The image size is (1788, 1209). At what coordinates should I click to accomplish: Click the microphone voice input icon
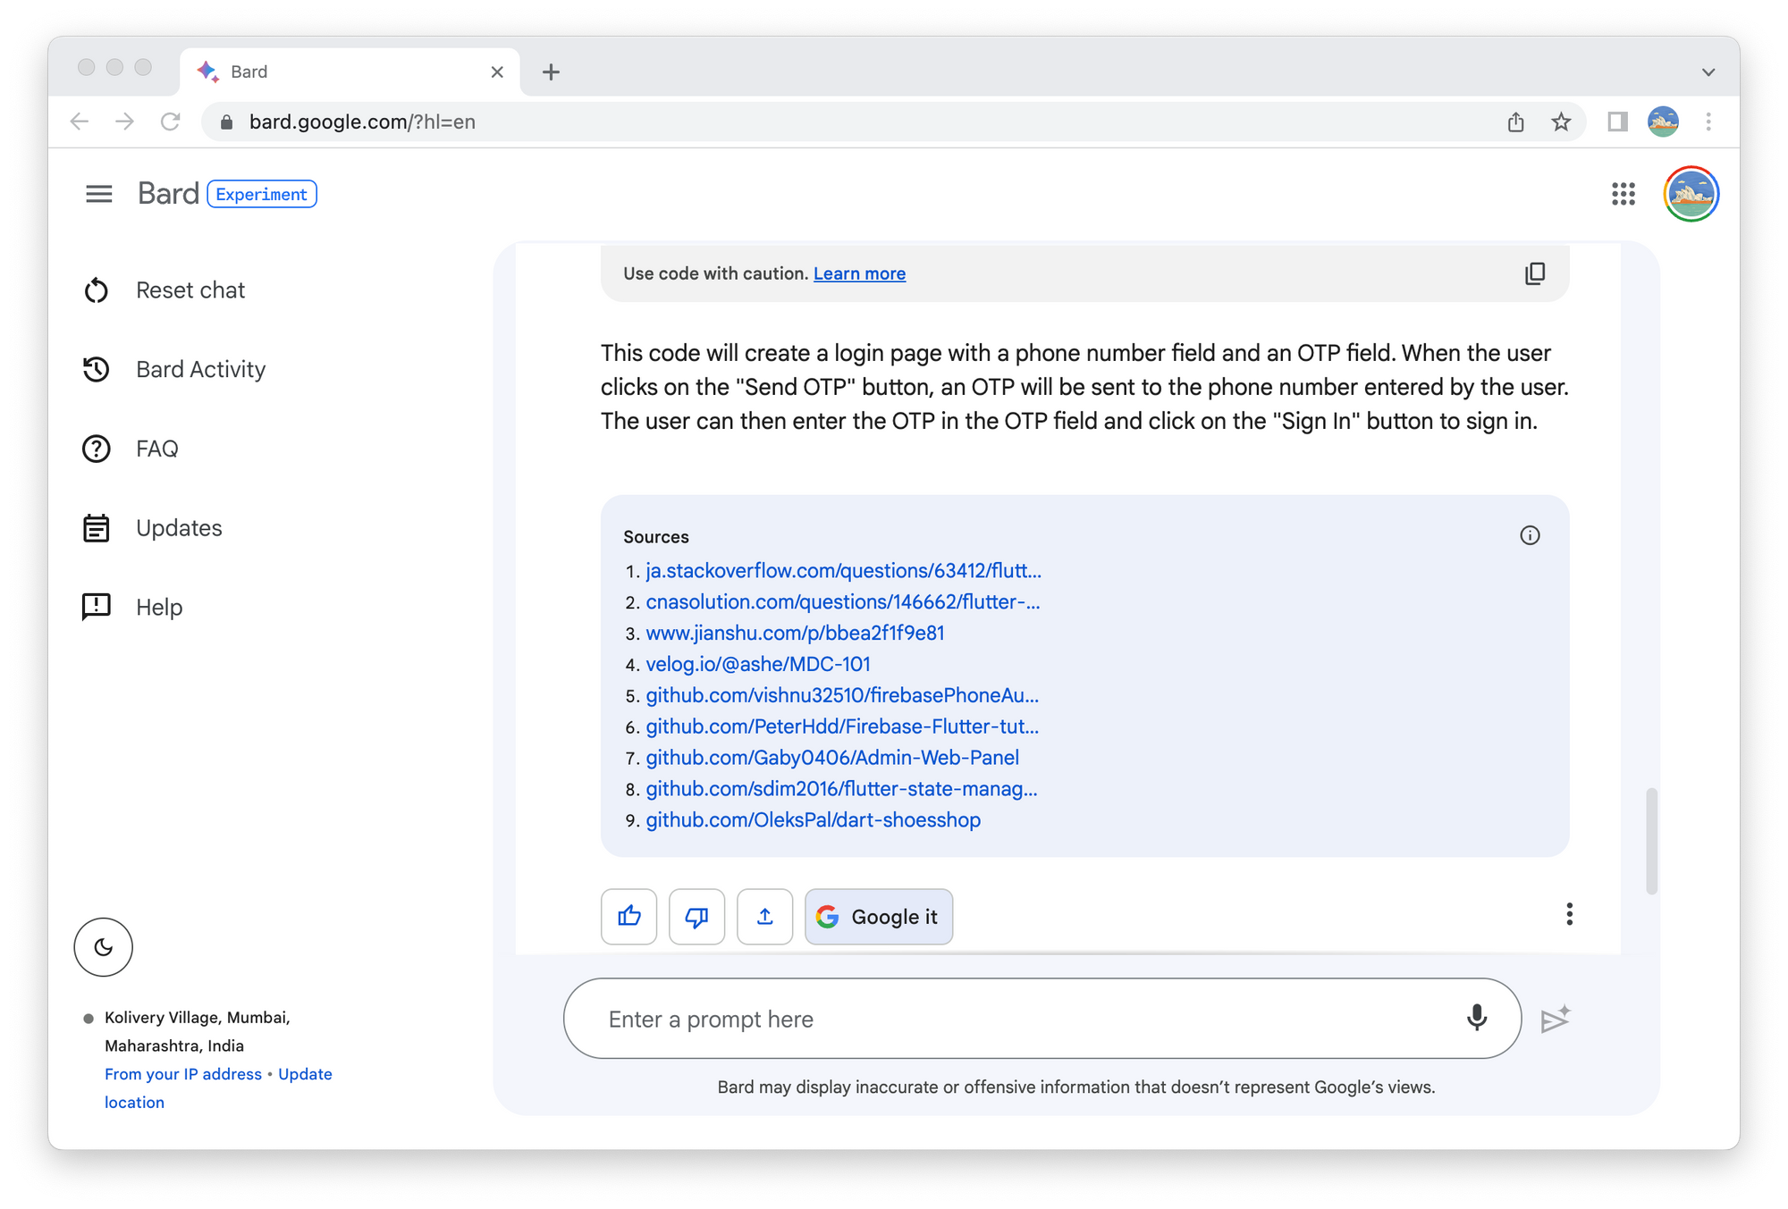coord(1476,1018)
